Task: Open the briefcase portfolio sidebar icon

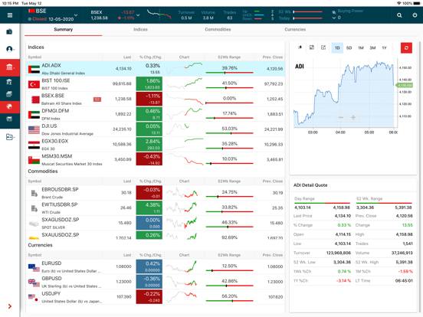Action: (x=9, y=32)
